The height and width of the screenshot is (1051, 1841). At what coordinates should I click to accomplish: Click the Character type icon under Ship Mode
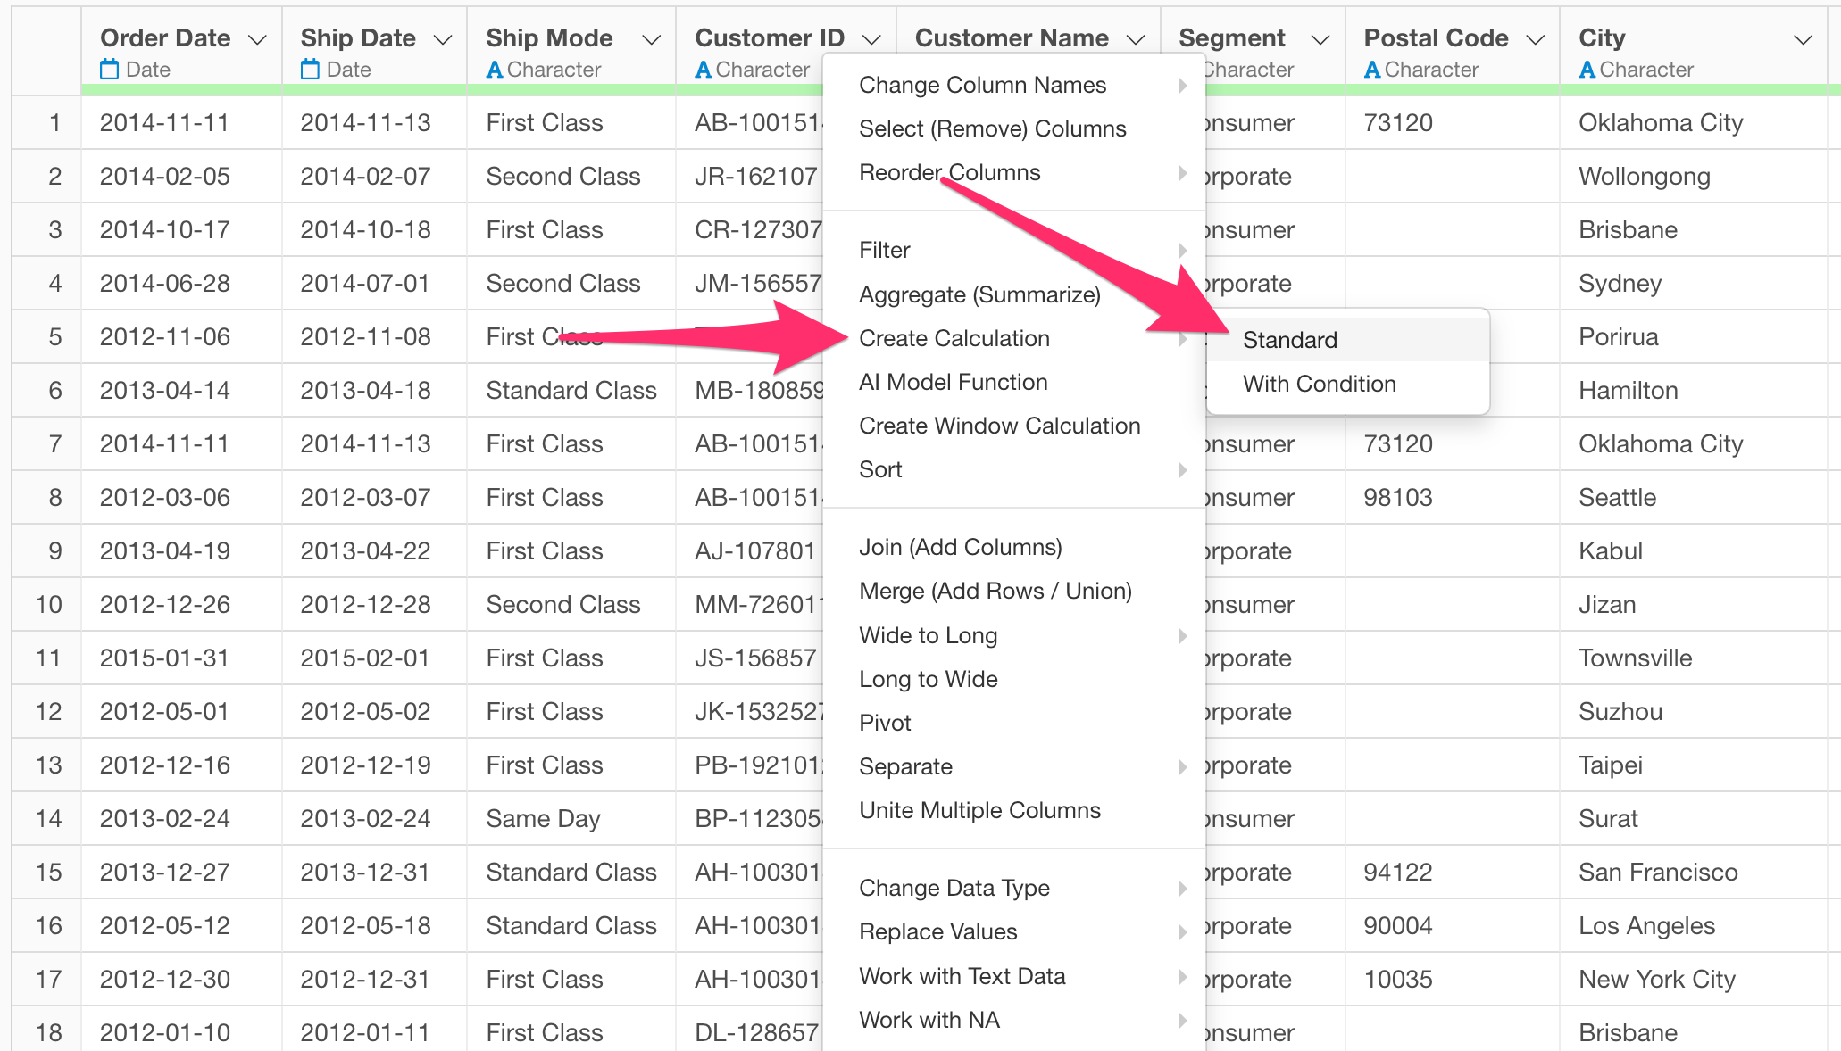coord(494,70)
